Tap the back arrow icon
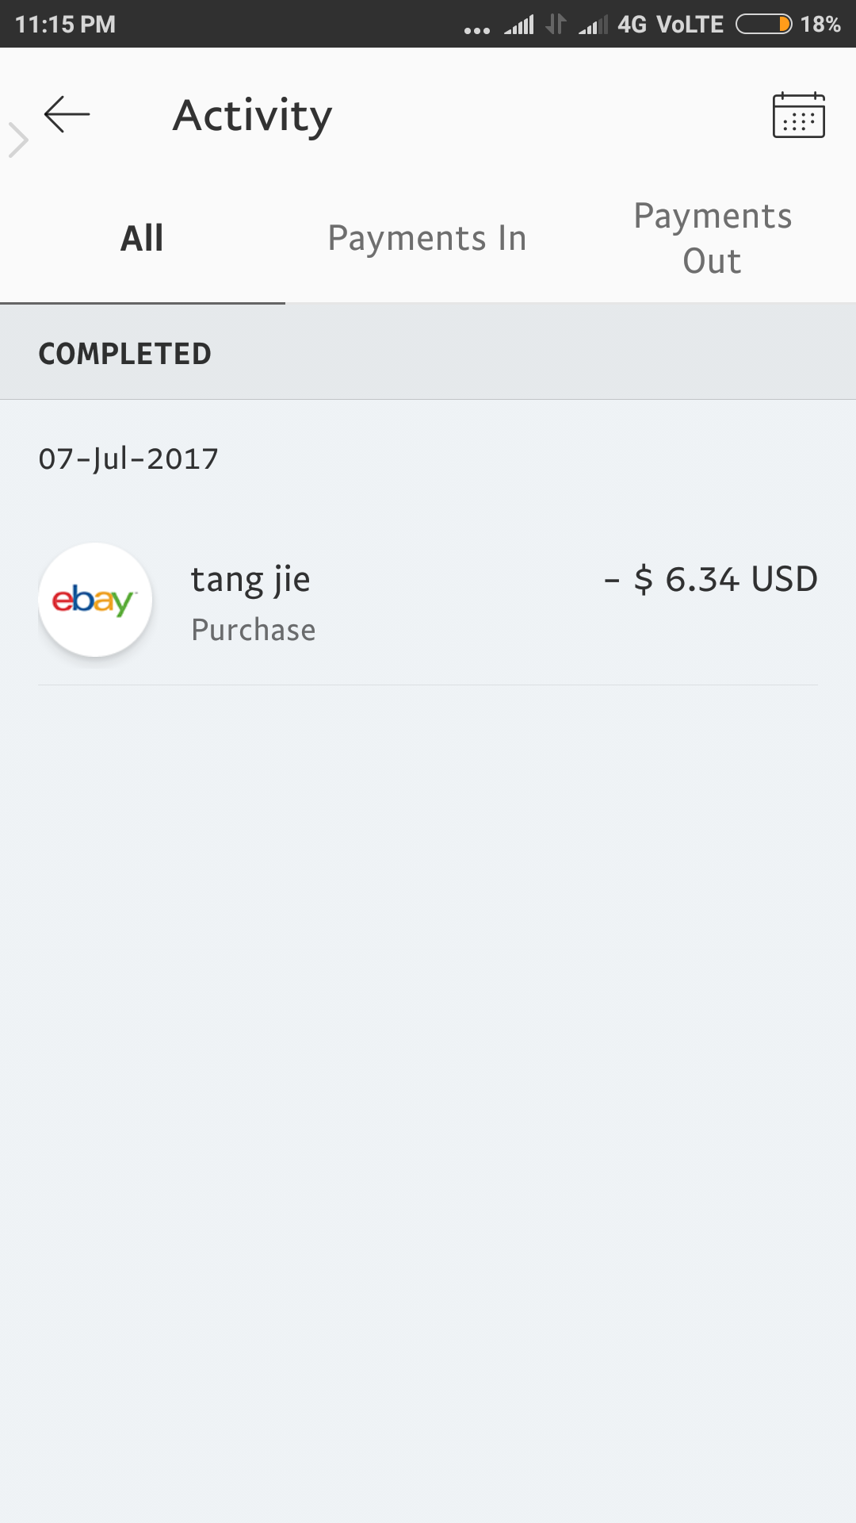 [x=67, y=115]
